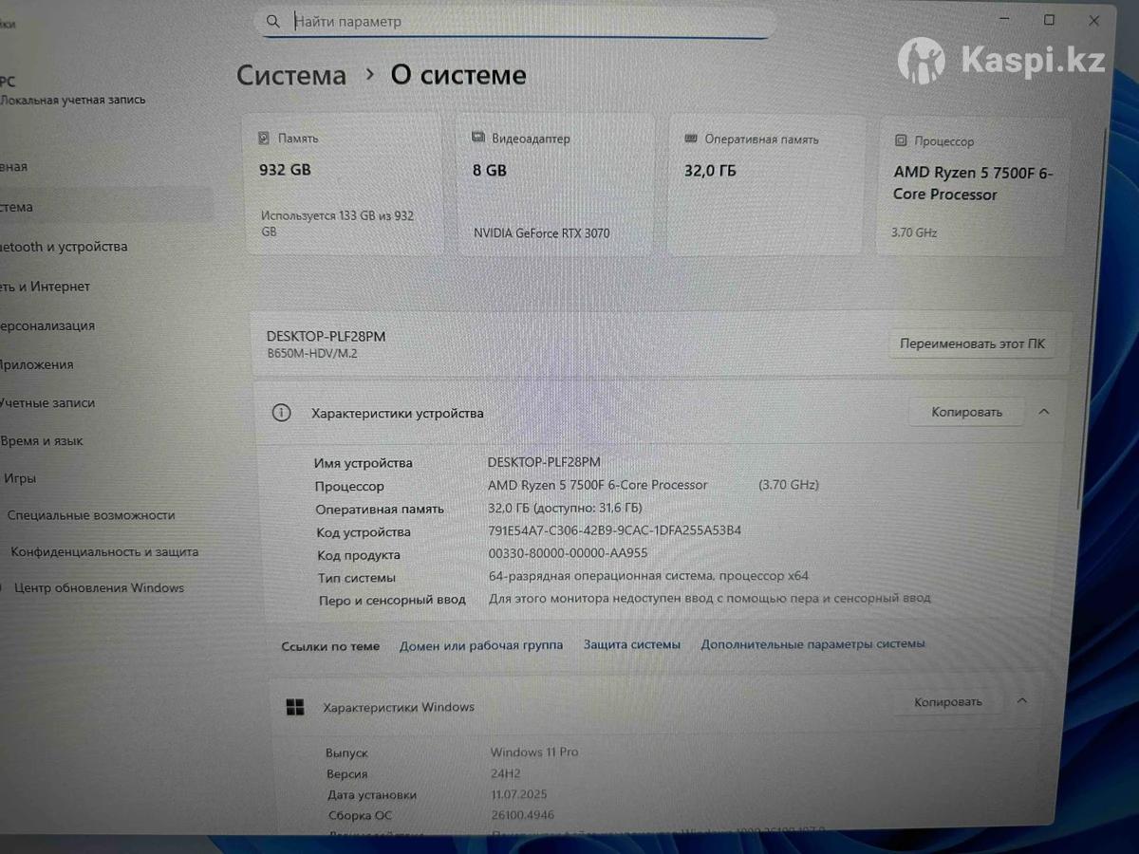Click the storage Память card icon

coord(264,139)
